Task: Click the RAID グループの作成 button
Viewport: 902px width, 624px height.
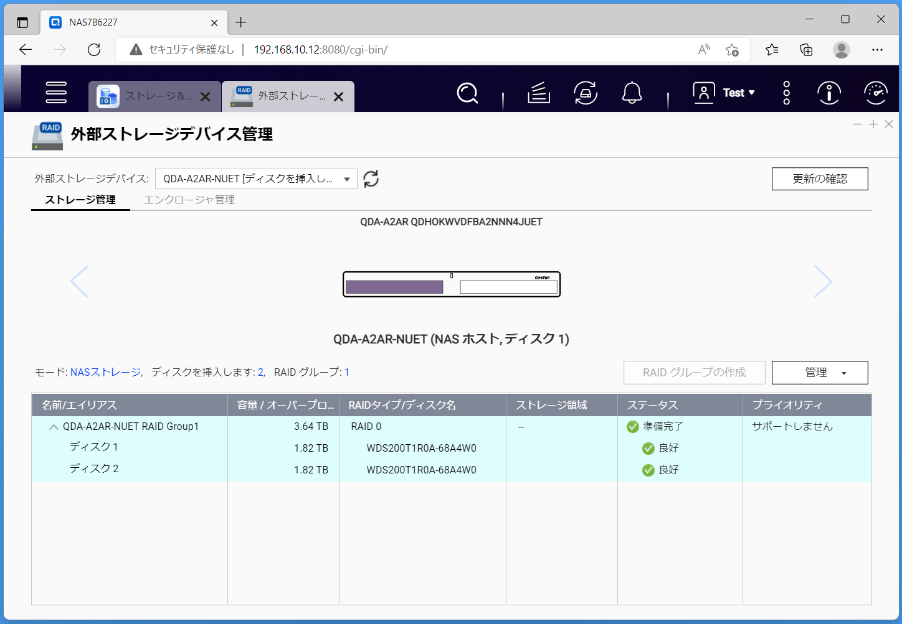Action: (695, 373)
